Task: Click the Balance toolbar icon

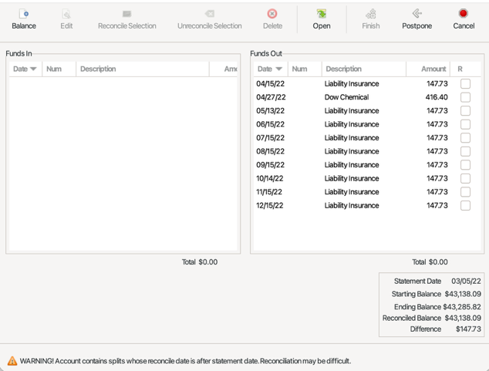Action: (x=24, y=14)
